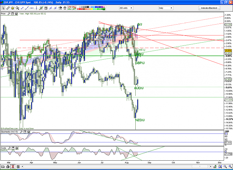Pick the yellow color swatch
This screenshot has width=233, height=170.
(x=92, y=9)
